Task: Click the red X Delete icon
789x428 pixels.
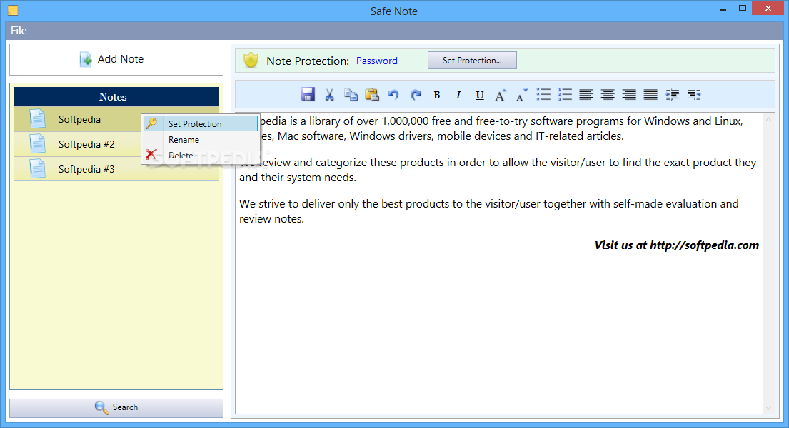Action: pyautogui.click(x=151, y=154)
